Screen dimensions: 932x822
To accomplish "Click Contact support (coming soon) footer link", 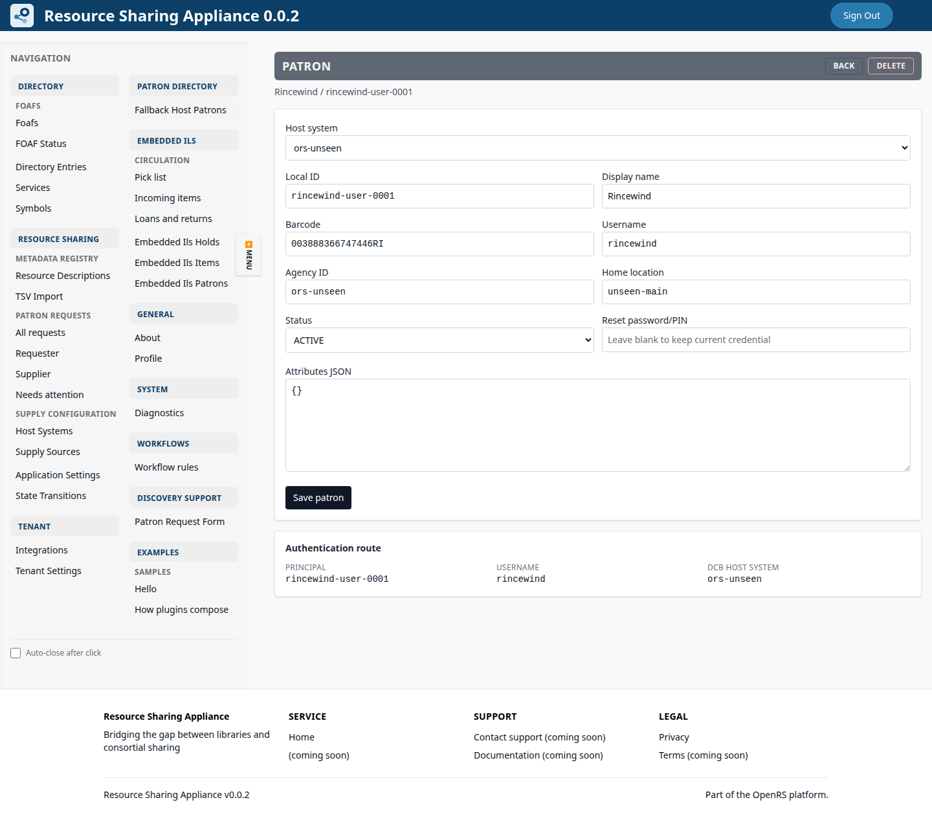I will coord(539,737).
